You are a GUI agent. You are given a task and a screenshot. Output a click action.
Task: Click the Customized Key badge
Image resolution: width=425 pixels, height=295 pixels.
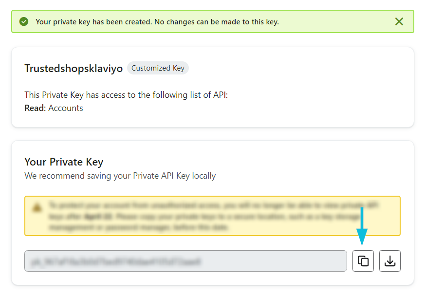158,68
